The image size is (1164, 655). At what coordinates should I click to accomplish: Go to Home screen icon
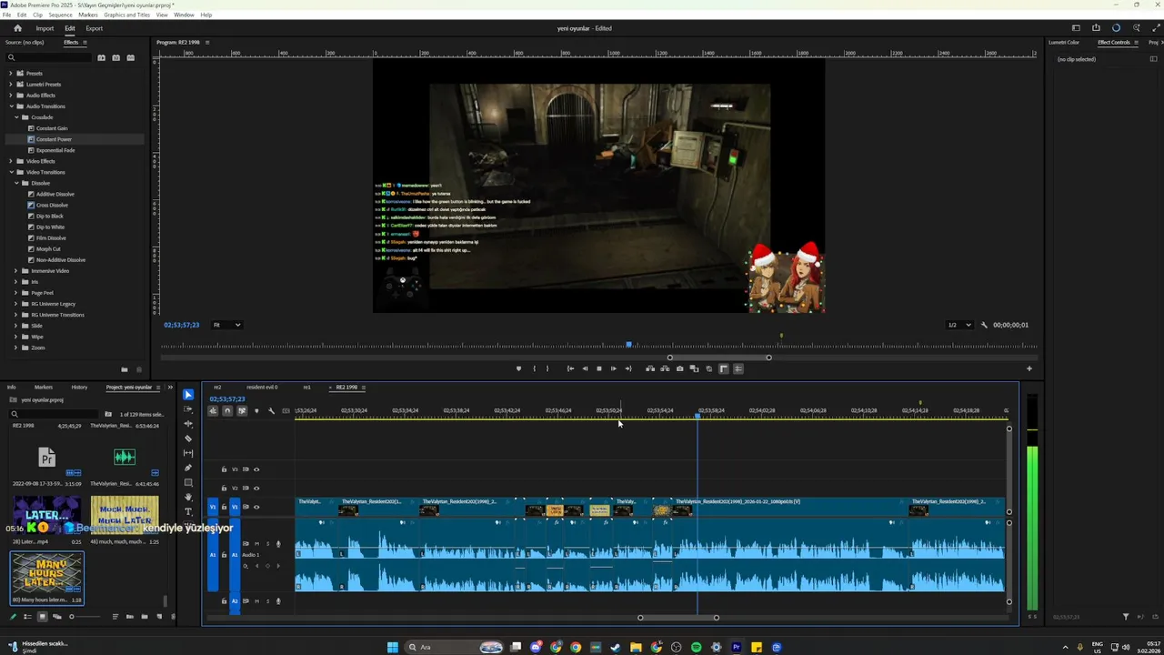click(x=17, y=28)
